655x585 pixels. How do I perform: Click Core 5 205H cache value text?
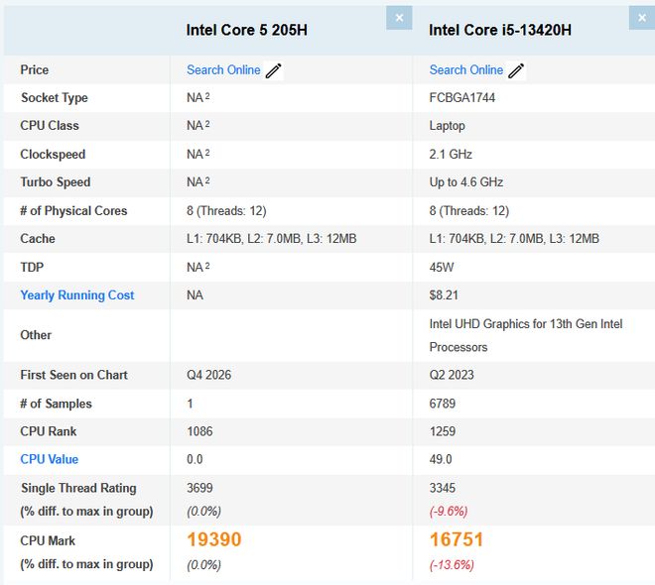272,239
